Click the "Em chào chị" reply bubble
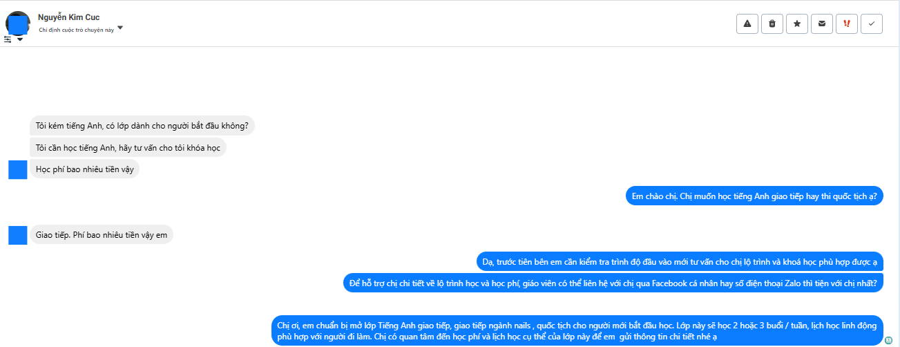The image size is (900, 347). tap(754, 196)
